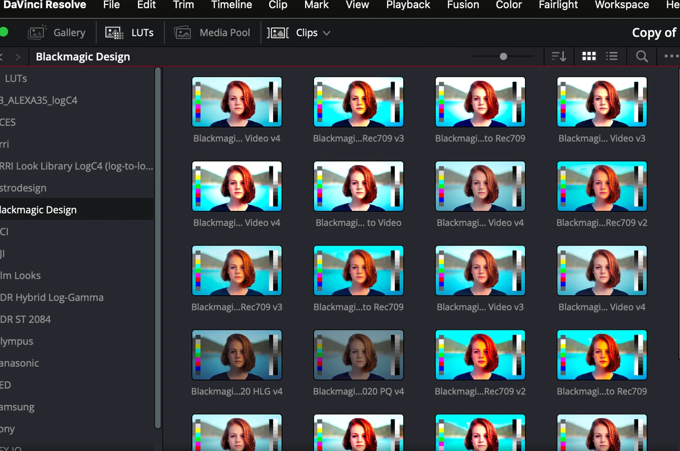Open the Color menu

click(509, 5)
